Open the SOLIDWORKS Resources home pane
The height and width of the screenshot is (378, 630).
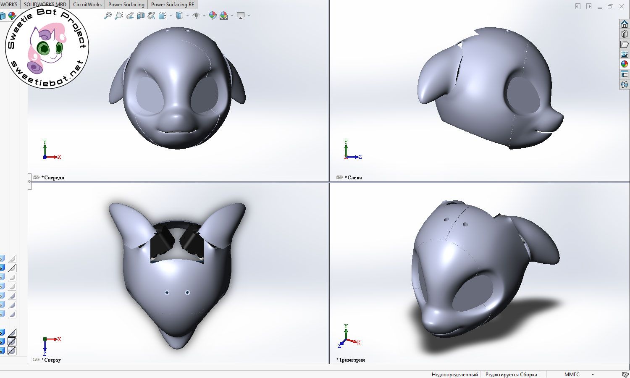pos(625,24)
